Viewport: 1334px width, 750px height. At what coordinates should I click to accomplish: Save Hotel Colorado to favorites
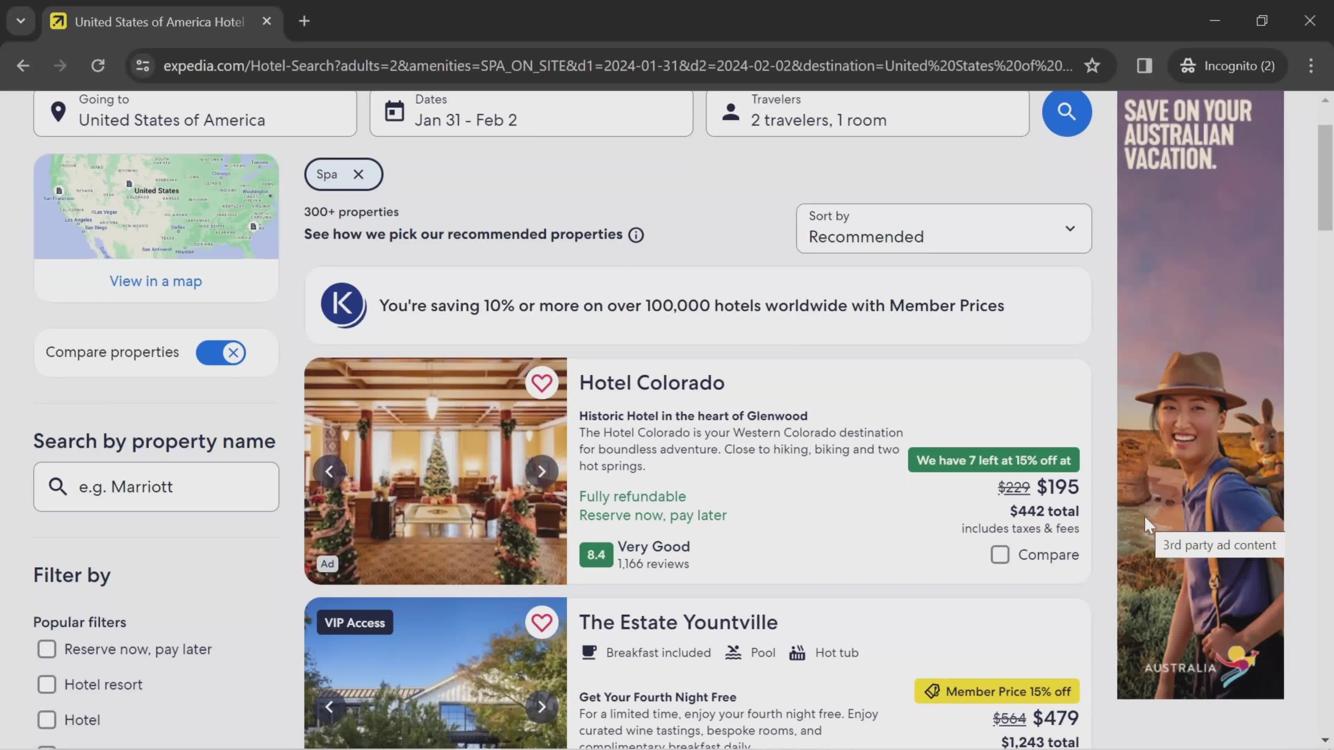(x=541, y=384)
